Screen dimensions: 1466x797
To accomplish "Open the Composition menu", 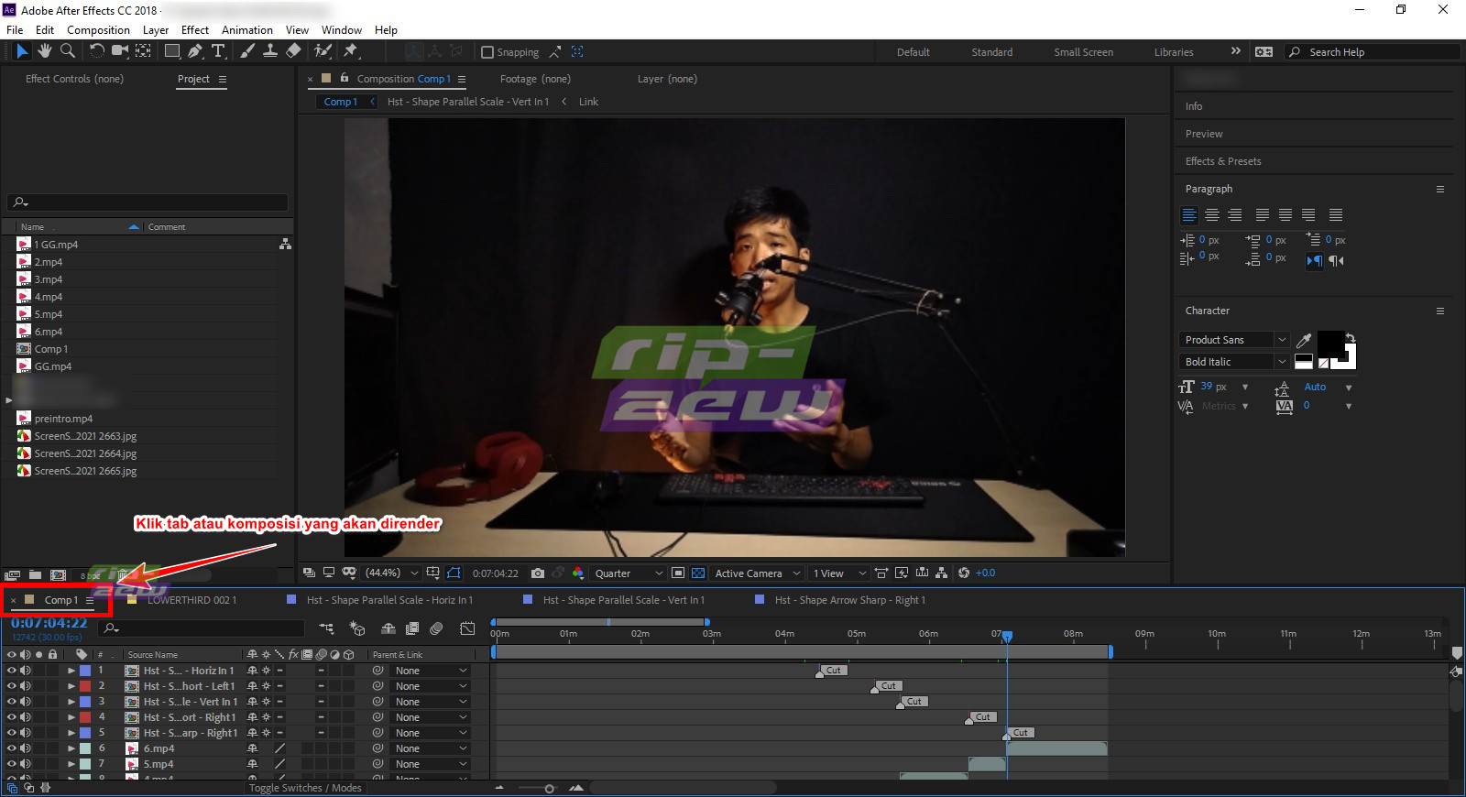I will tap(98, 30).
